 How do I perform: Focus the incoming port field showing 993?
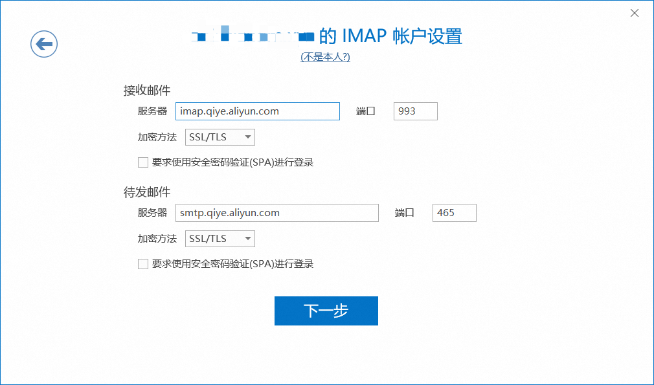point(415,111)
